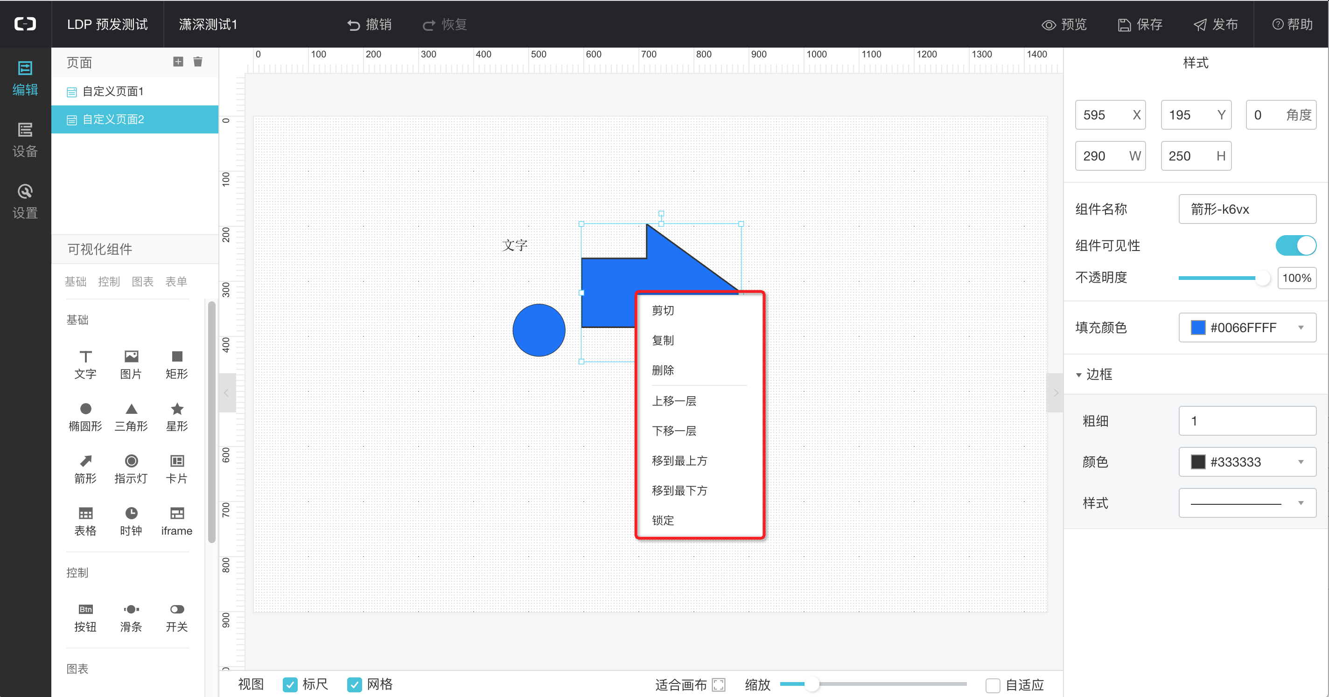The height and width of the screenshot is (697, 1329).
Task: Select the 表格 table component icon
Action: 86,513
